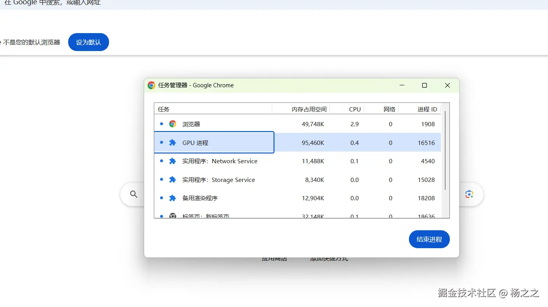
Task: Minimize the task manager window
Action: [402, 85]
